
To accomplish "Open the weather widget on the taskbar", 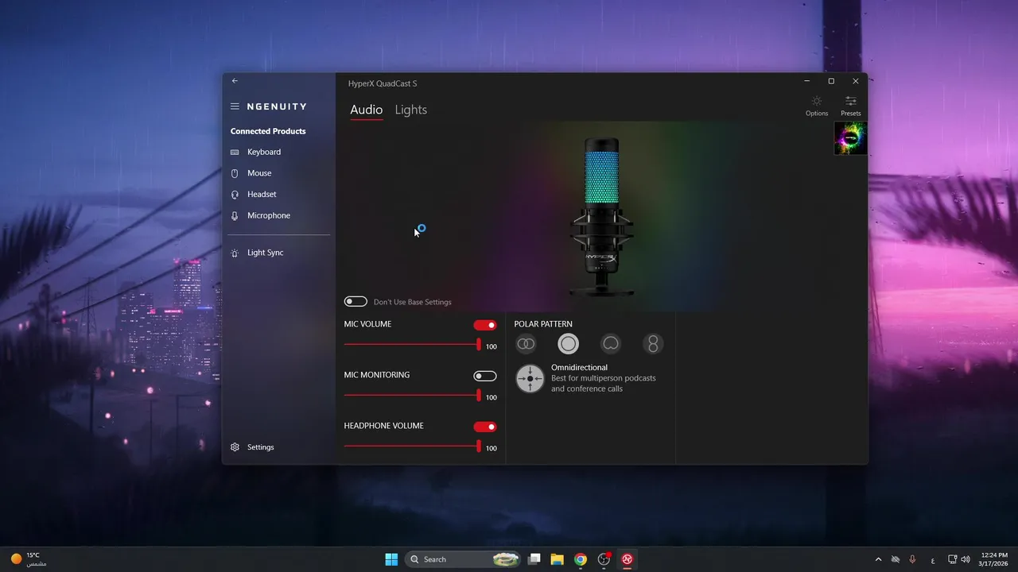I will (29, 559).
